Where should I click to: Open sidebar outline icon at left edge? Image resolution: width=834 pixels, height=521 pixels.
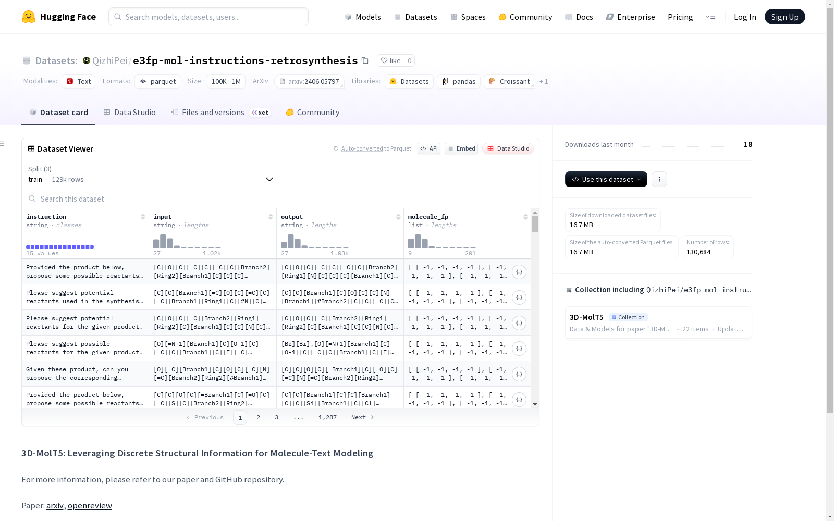pos(3,144)
